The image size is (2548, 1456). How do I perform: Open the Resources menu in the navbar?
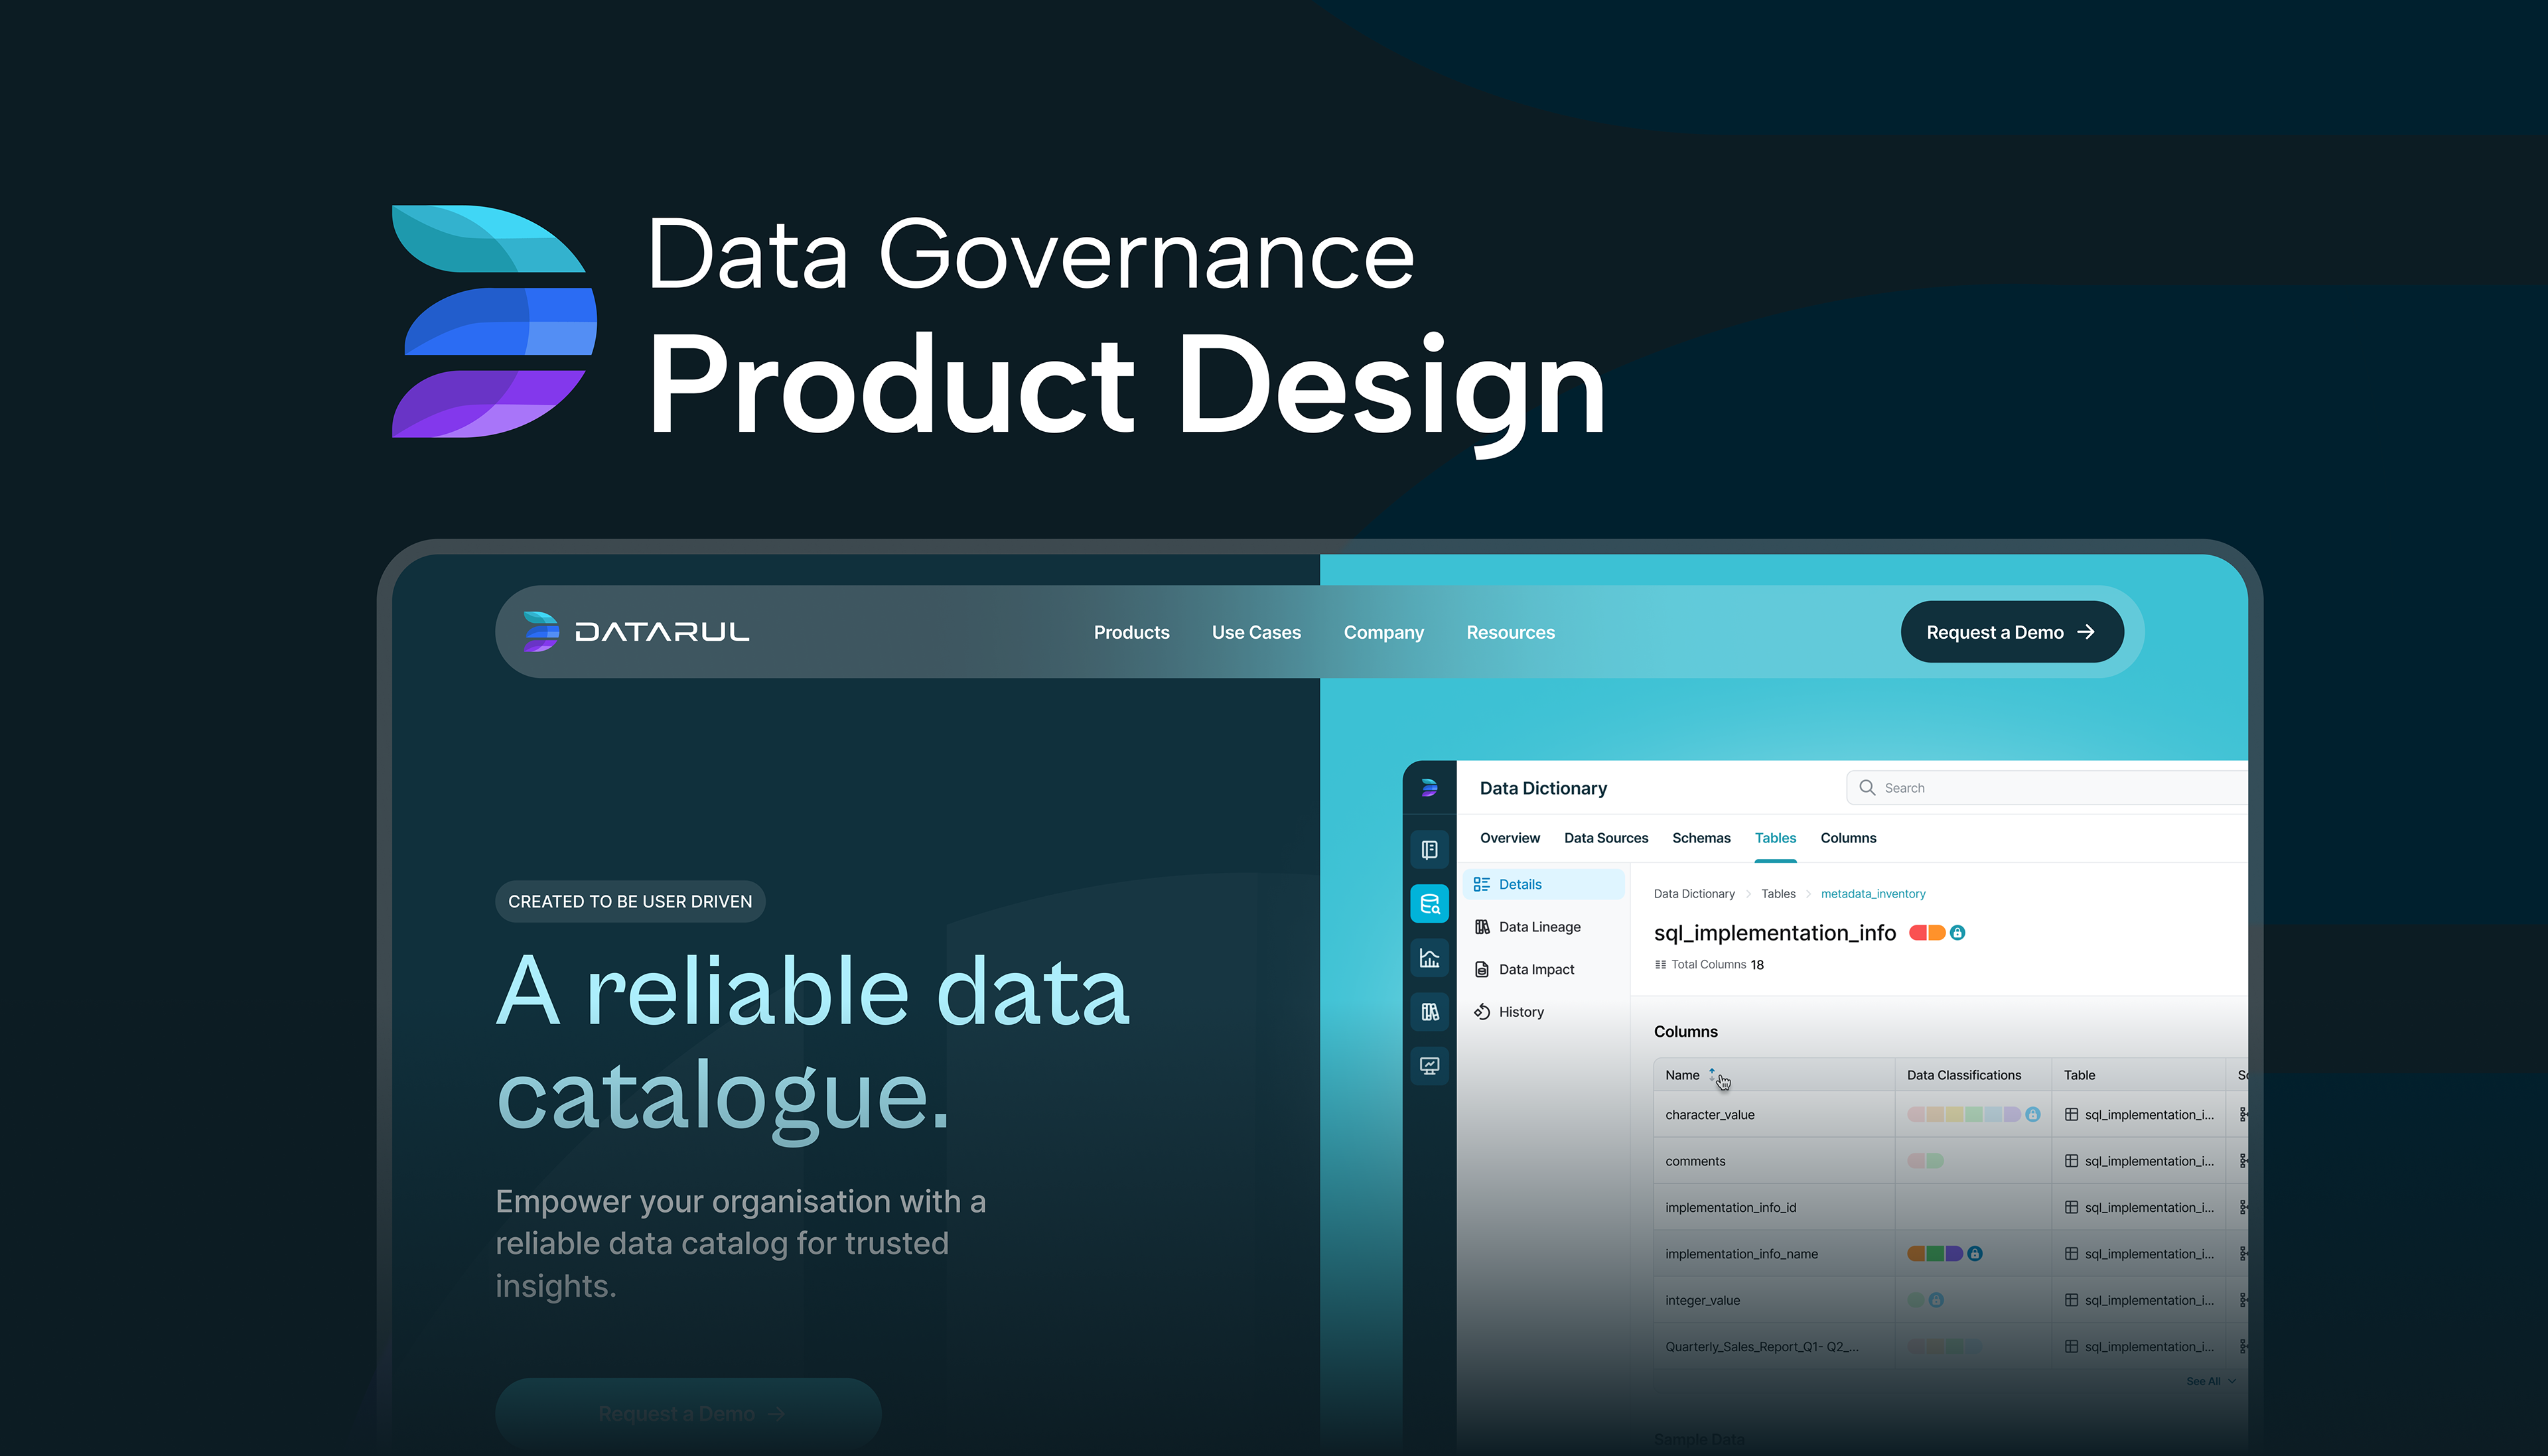click(1511, 632)
